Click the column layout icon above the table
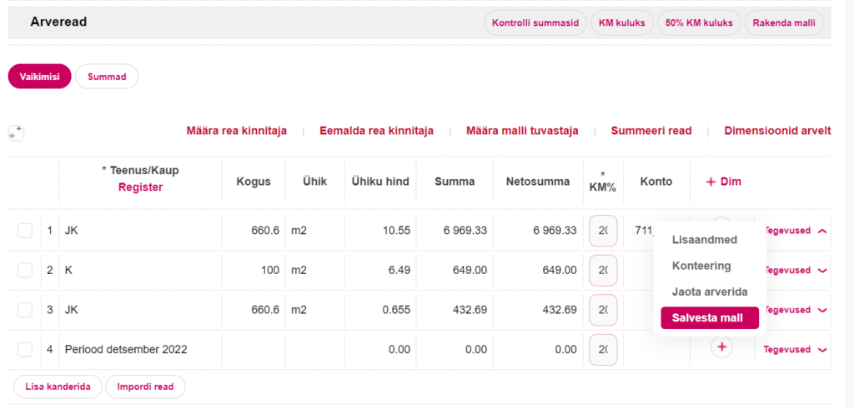The height and width of the screenshot is (409, 854). (x=16, y=132)
